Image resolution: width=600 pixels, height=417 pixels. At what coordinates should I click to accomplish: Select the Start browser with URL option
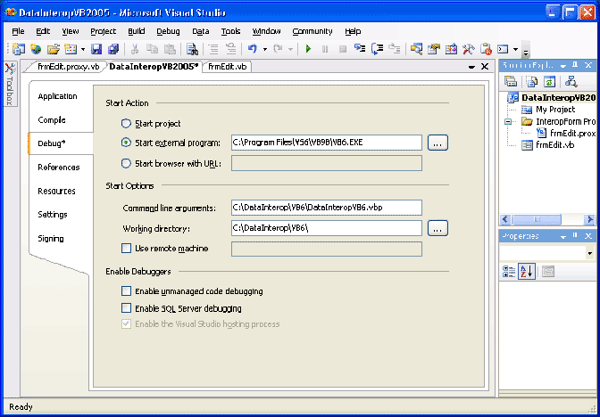tap(126, 164)
